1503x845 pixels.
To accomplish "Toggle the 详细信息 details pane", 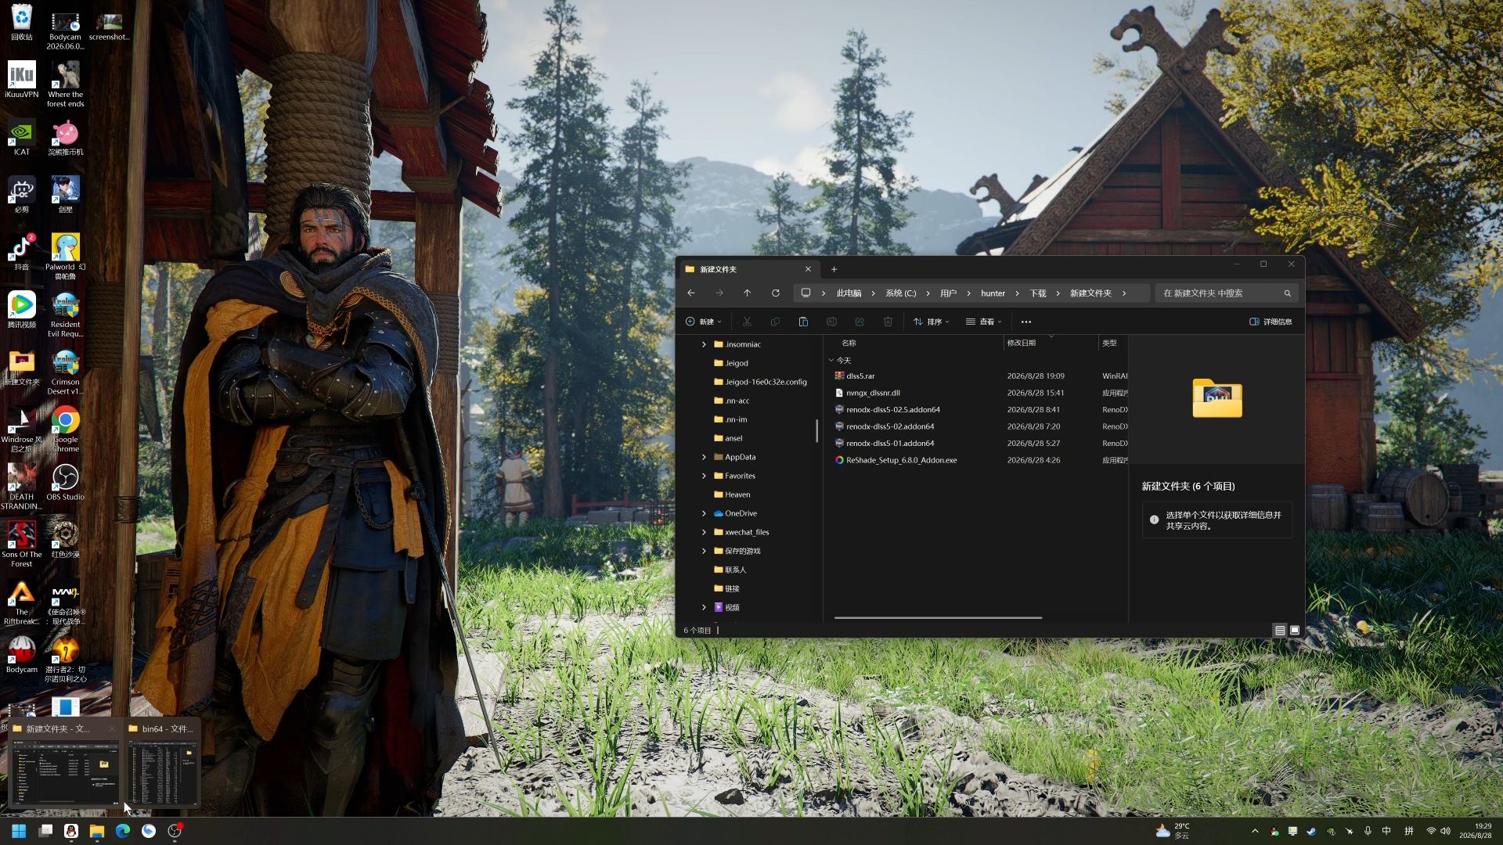I will tap(1271, 322).
